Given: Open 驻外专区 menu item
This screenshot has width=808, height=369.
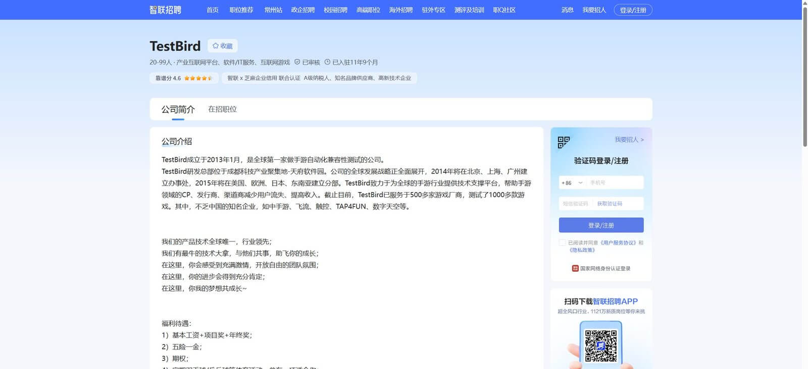Looking at the screenshot, I should pos(433,10).
